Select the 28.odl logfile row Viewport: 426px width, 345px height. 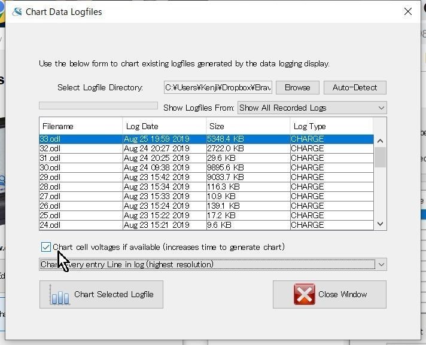[206, 187]
